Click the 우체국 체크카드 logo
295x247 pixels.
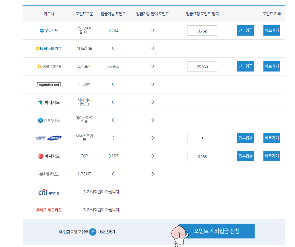tap(49, 210)
